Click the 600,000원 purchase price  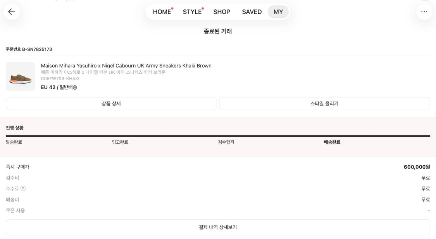(417, 167)
